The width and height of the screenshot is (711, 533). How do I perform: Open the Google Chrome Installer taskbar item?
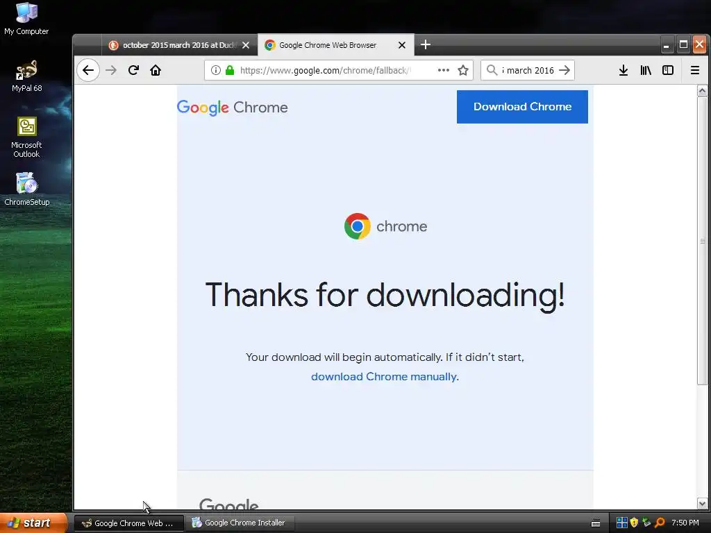[x=240, y=523]
